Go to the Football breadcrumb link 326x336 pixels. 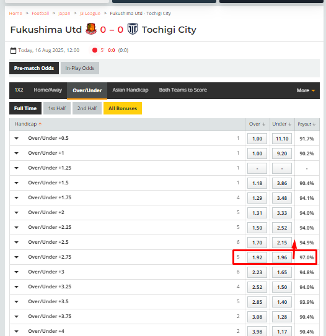(x=40, y=13)
